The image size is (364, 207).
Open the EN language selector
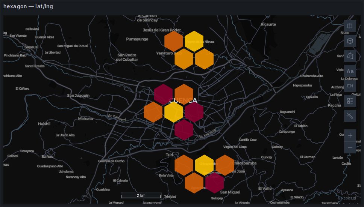tap(350, 86)
